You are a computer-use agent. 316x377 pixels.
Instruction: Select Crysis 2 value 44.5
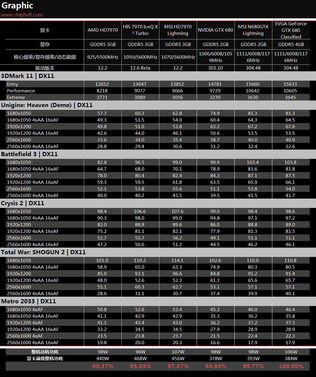[215, 245]
